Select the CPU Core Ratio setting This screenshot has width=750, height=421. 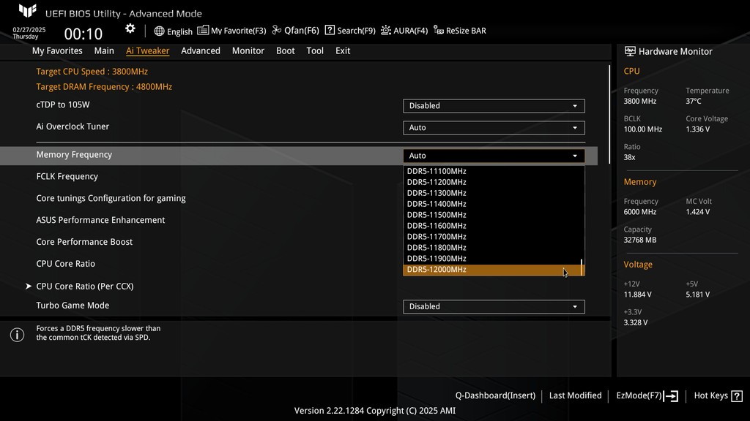[x=65, y=263]
